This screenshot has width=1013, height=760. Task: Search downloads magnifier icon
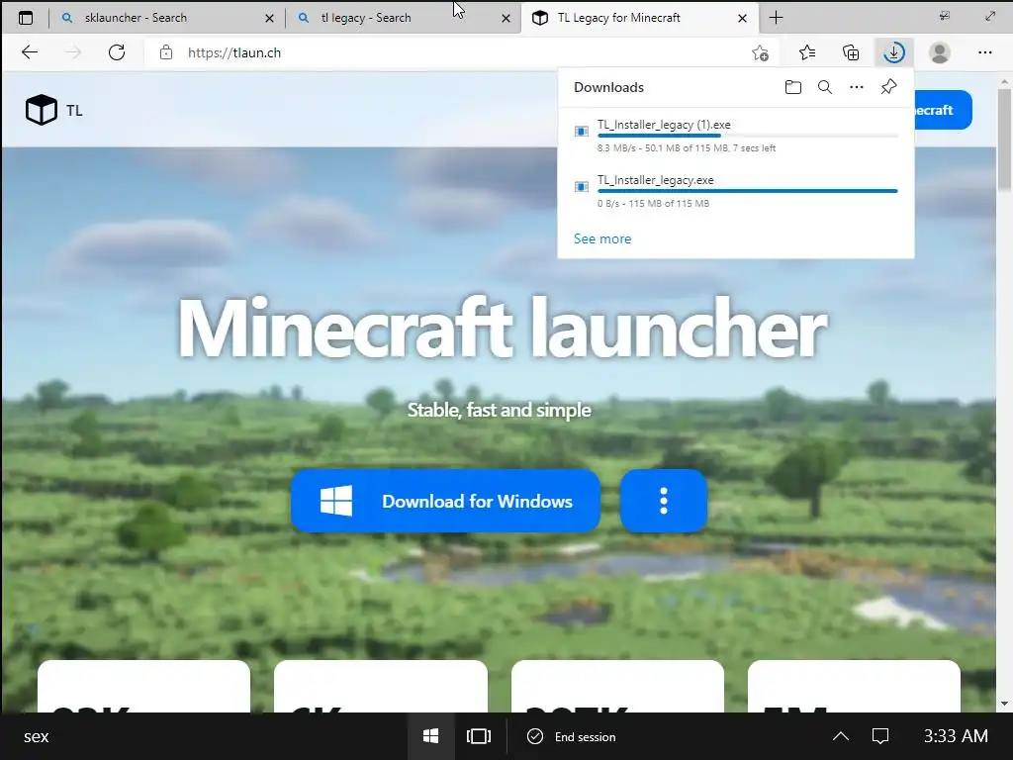point(824,87)
